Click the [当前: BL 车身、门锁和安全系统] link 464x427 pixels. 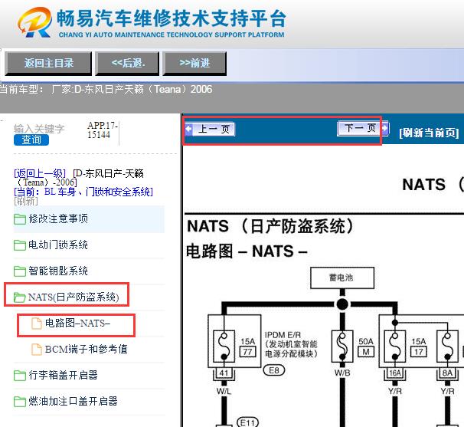click(x=83, y=192)
